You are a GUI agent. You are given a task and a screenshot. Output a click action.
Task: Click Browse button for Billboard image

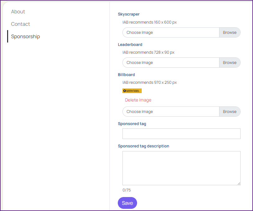pos(230,111)
